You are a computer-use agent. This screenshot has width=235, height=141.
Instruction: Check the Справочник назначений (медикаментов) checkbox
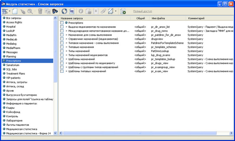point(62,39)
